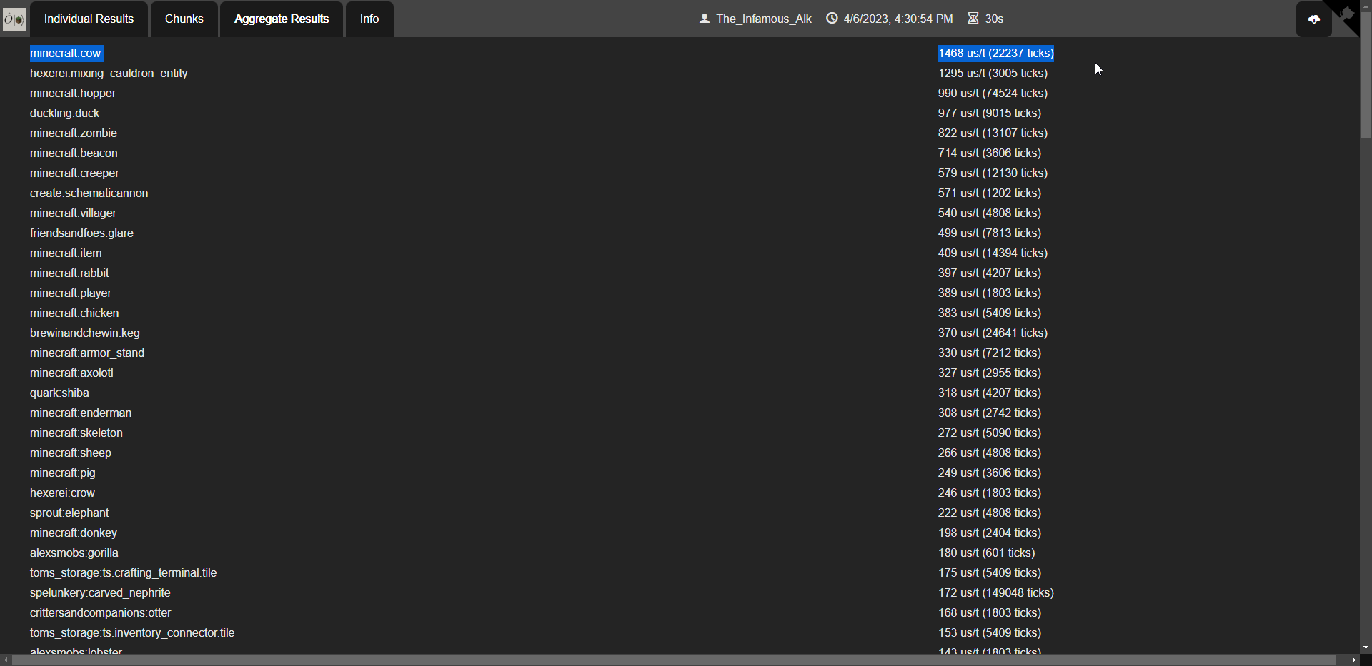Click the Observable logo icon

click(14, 19)
